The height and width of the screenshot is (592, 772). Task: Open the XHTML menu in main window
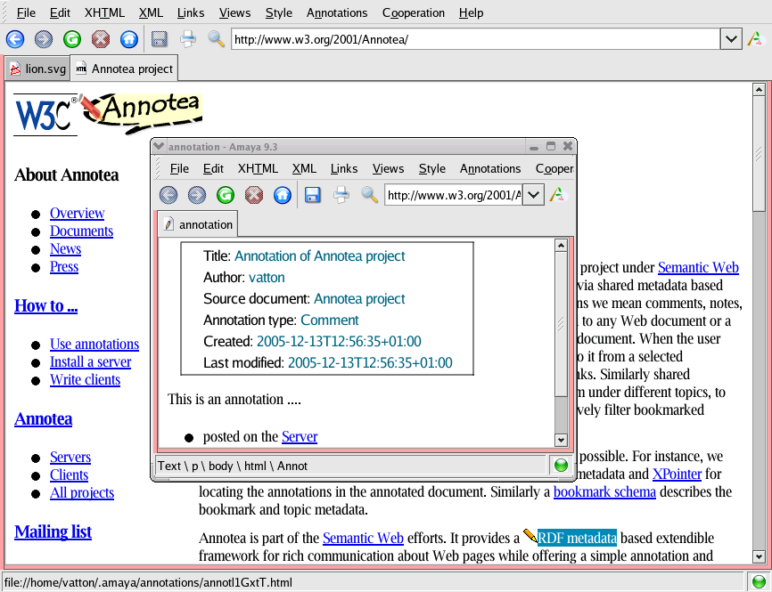[x=104, y=12]
